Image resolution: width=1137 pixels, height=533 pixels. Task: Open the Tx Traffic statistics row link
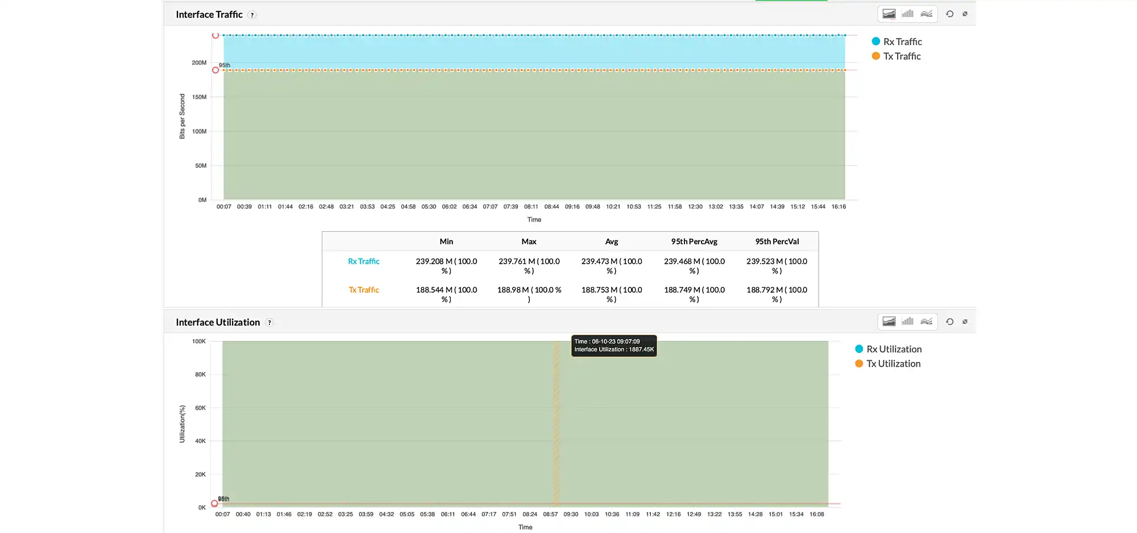364,290
